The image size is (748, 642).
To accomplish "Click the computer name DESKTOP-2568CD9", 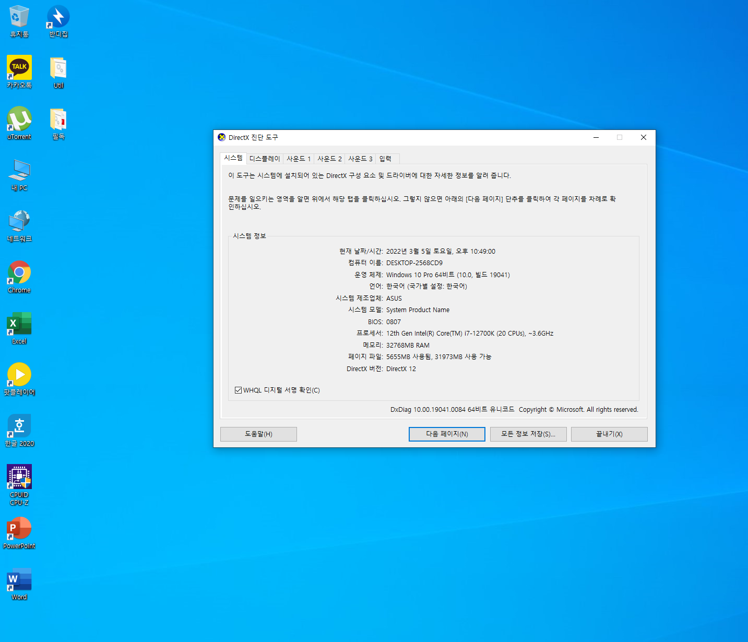I will [414, 263].
